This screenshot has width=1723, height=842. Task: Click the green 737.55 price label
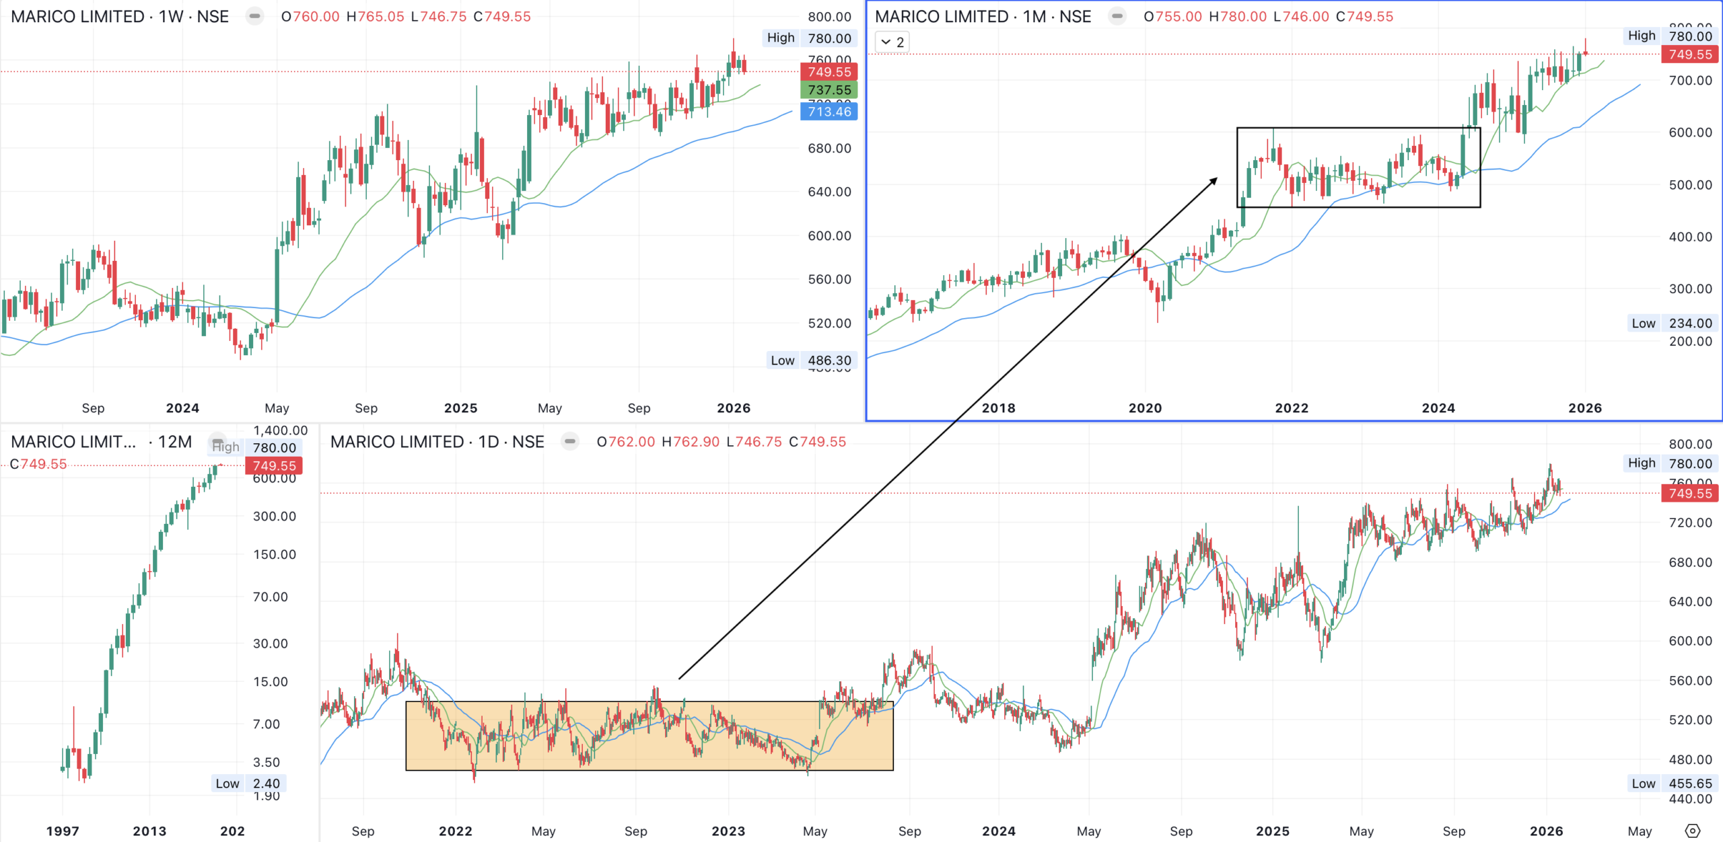(x=829, y=90)
